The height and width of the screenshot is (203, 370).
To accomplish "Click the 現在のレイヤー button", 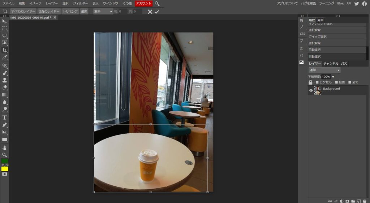I will 49,11.
